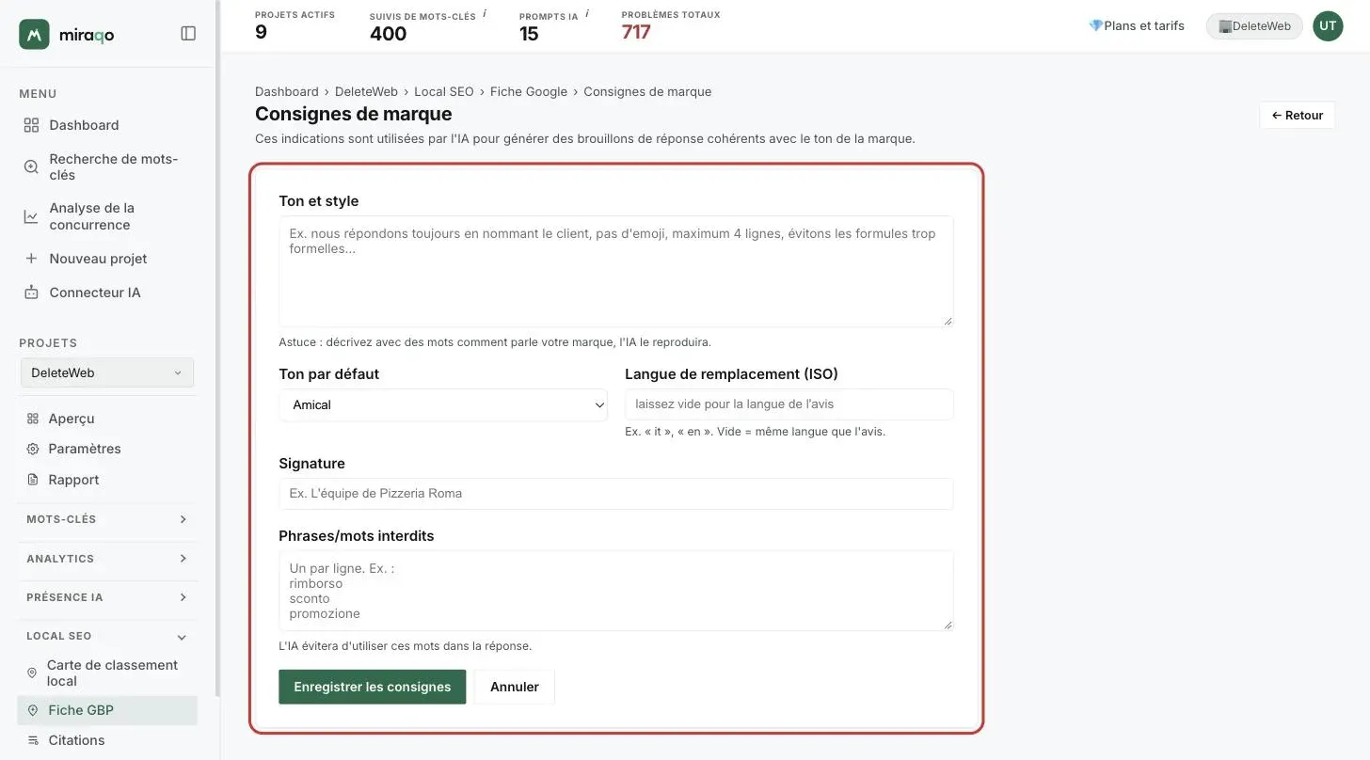This screenshot has height=760, width=1370.
Task: Click the Connecteur IA robot icon
Action: [x=31, y=293]
